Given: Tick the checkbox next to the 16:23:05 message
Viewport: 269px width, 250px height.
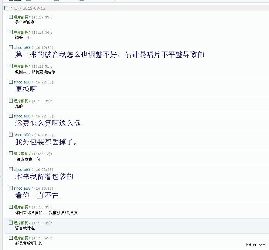Looking at the screenshot, I should (x=11, y=135).
